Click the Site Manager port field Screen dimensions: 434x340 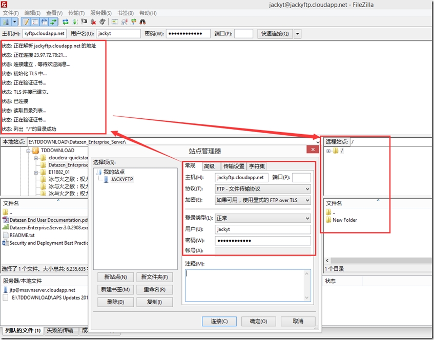point(301,177)
